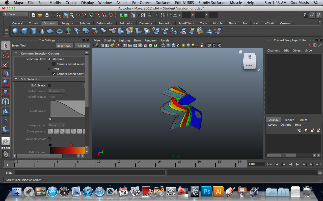
Task: Switch to the Anim layer tab
Action: (x=304, y=120)
